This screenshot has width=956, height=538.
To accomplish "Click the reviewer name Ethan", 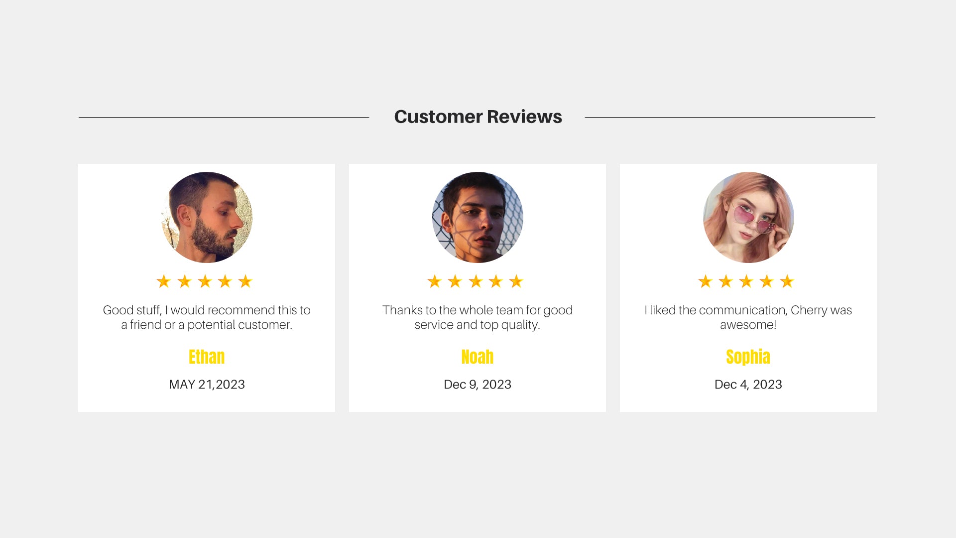I will click(207, 357).
